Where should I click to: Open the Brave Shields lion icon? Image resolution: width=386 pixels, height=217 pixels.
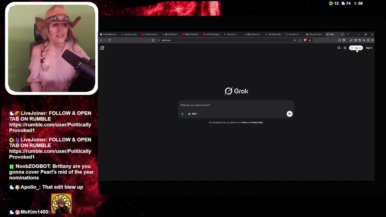pyautogui.click(x=305, y=40)
